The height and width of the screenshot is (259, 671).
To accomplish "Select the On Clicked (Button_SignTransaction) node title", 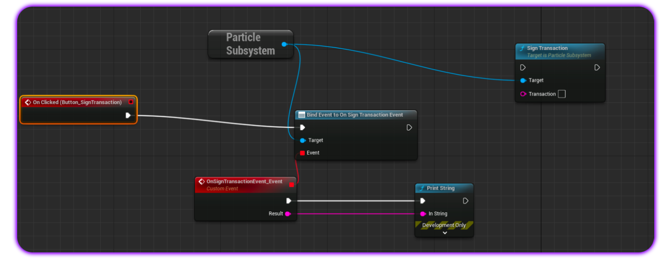I will click(77, 102).
